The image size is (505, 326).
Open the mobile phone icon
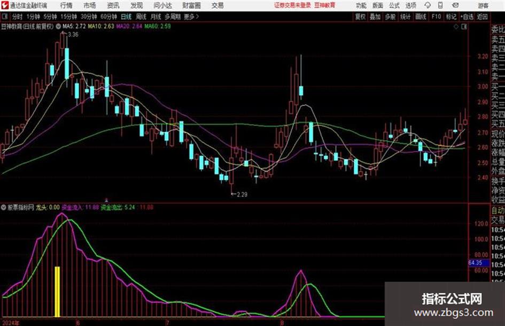[x=440, y=5]
